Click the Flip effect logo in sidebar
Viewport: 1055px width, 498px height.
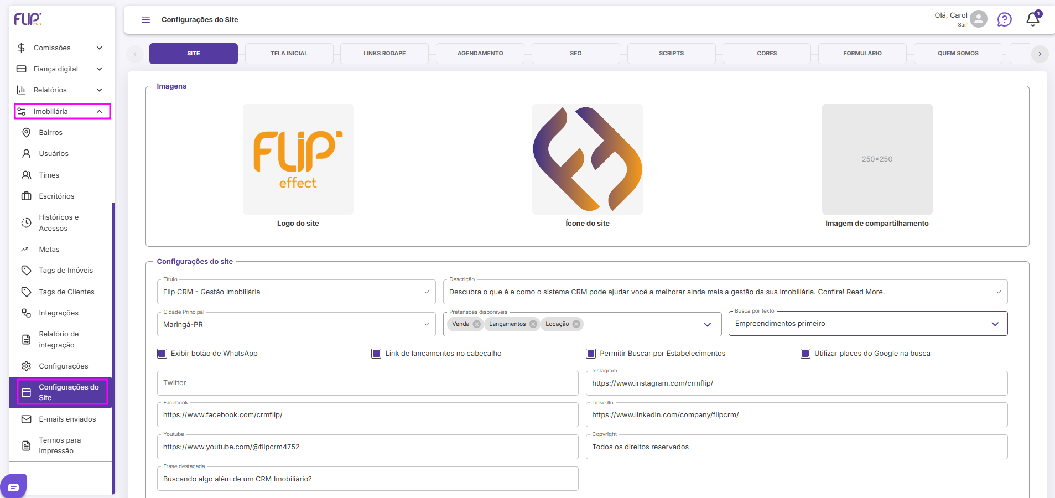pos(28,19)
